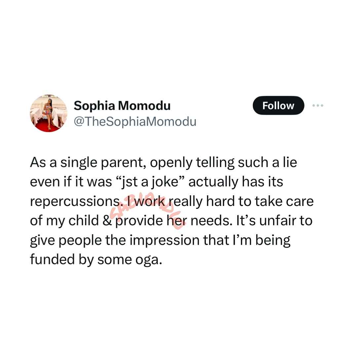Click the words "take care" in tweet
This screenshot has height=357, width=357.
click(x=284, y=202)
